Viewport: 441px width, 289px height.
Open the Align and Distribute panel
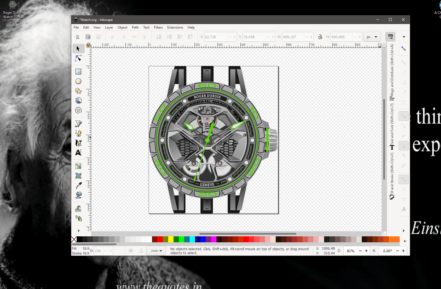392,72
